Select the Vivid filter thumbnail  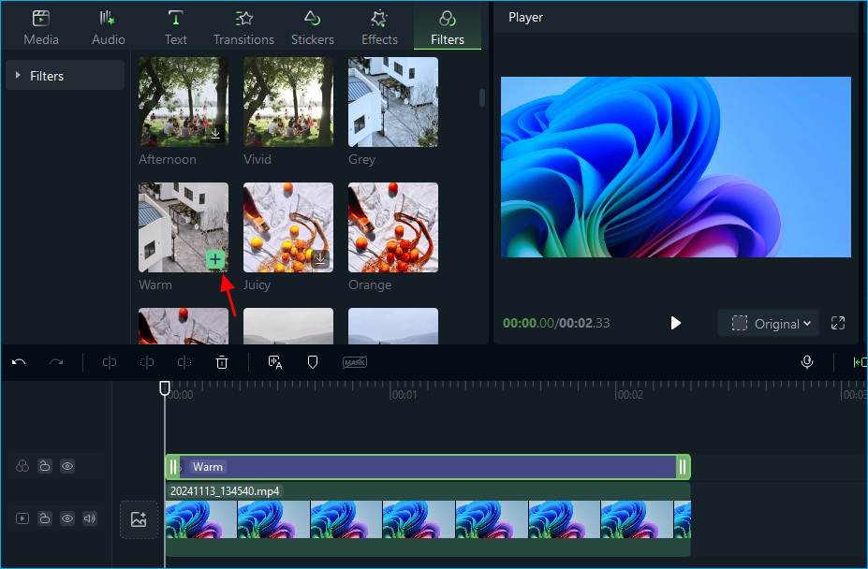coord(287,101)
